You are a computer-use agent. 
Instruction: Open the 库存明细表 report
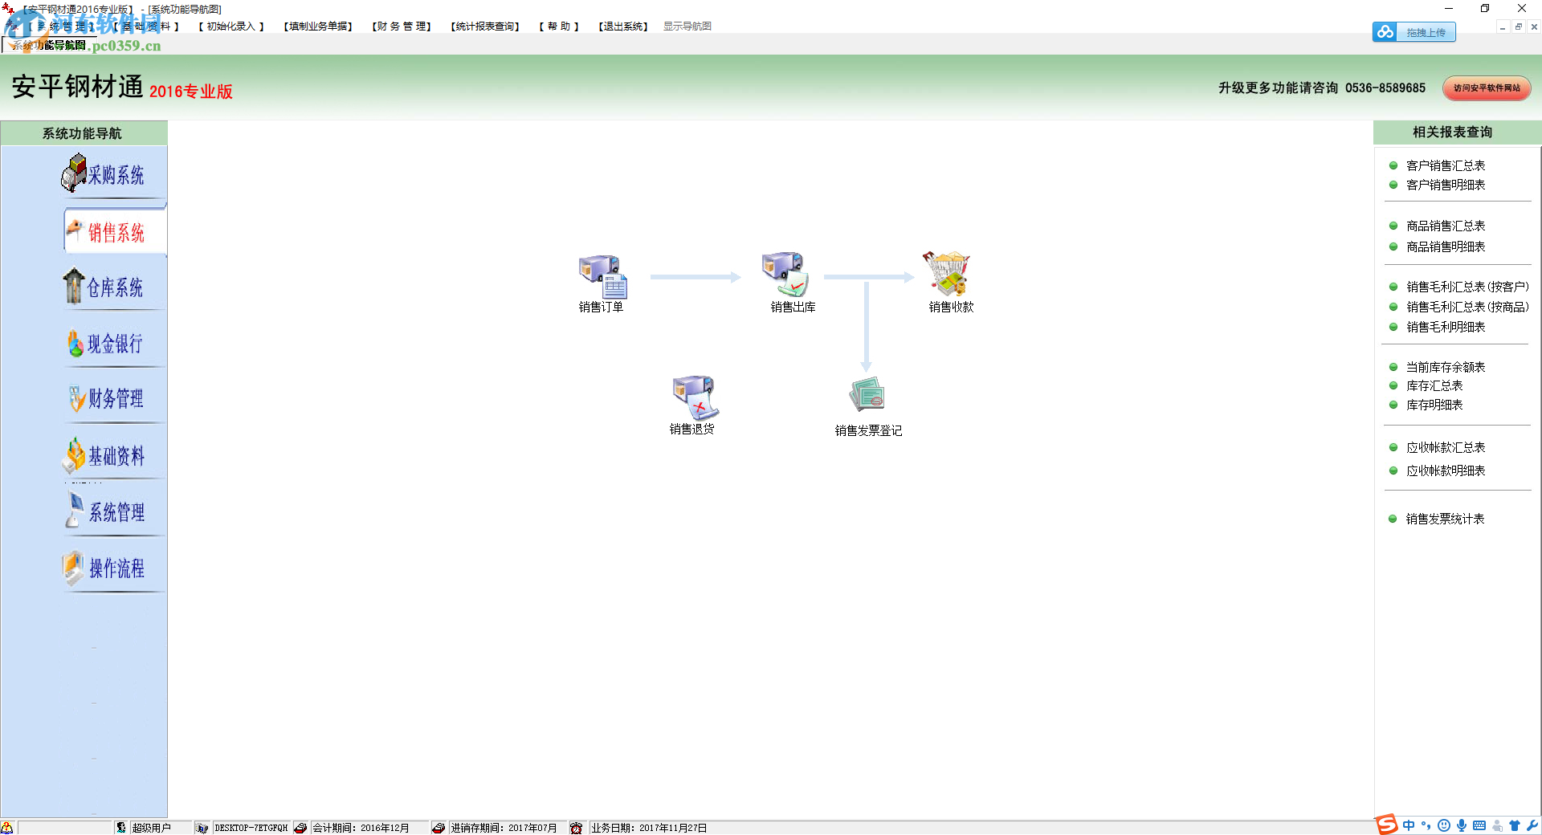1434,405
